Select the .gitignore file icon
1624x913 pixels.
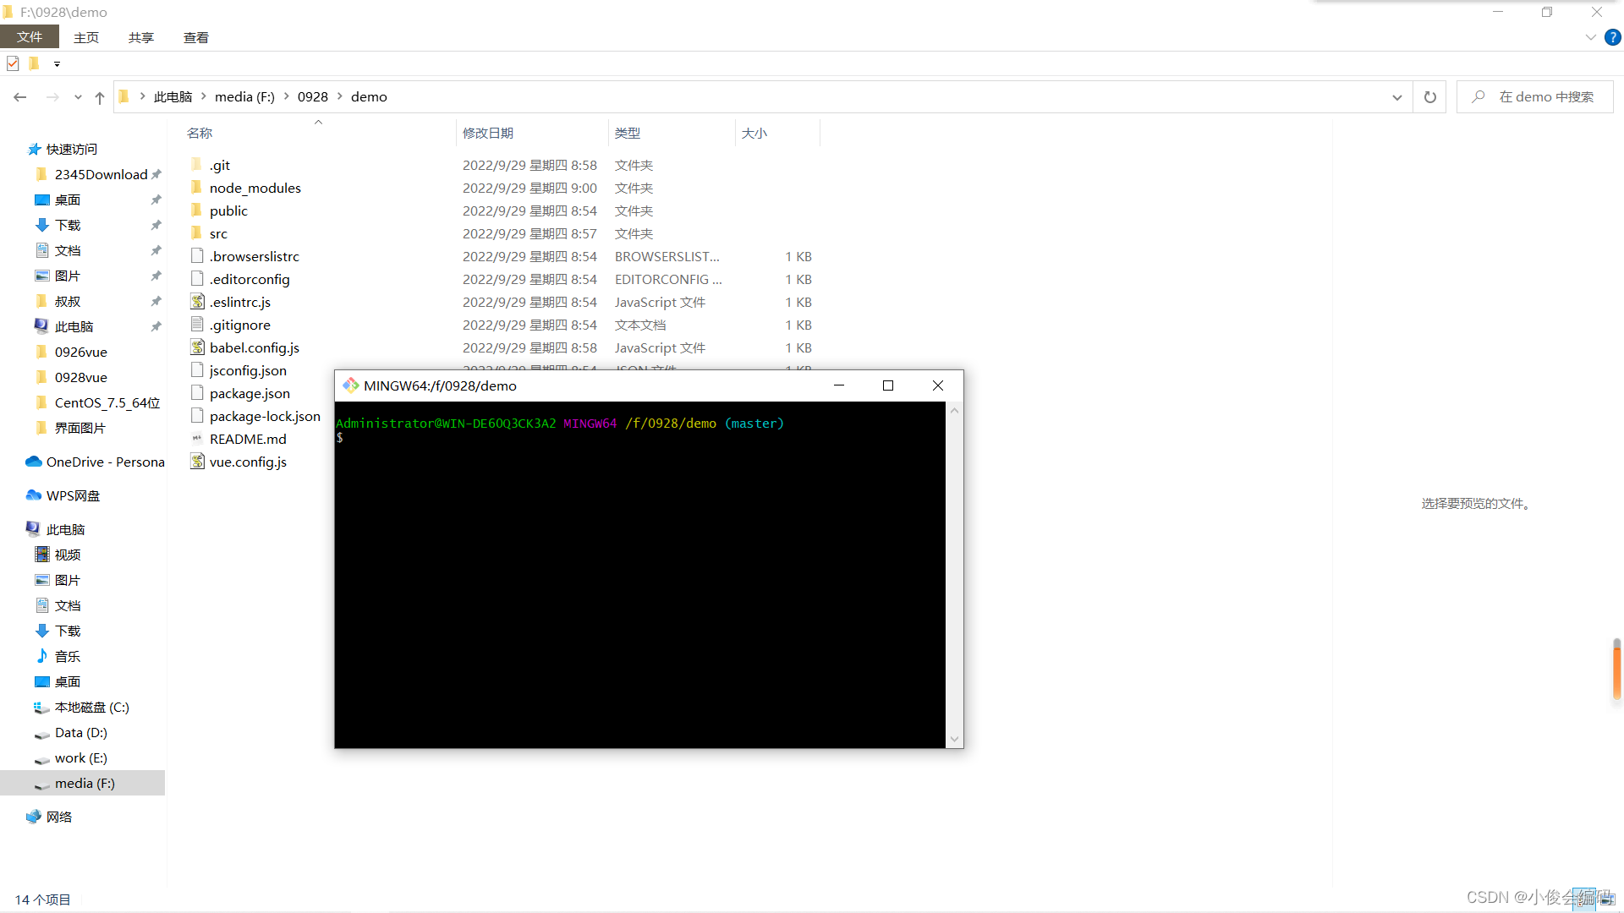tap(197, 325)
